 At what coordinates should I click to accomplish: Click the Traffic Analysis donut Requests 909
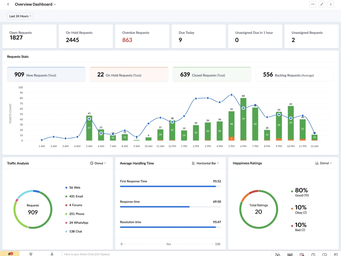(33, 210)
